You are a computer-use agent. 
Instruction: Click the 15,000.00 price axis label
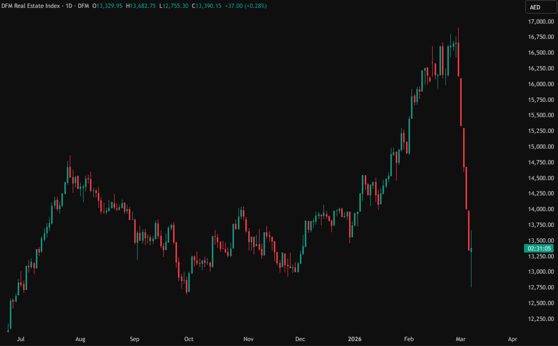click(x=540, y=147)
